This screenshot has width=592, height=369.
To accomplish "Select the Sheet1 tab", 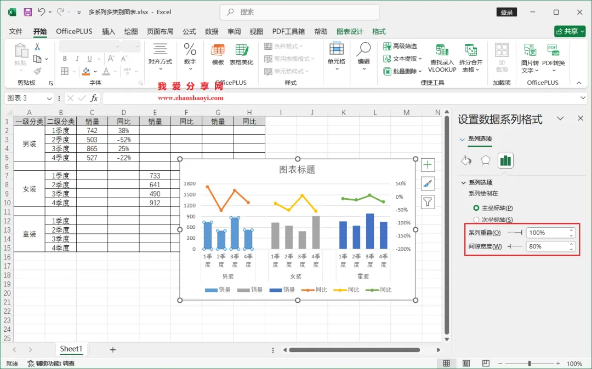I will tap(71, 349).
